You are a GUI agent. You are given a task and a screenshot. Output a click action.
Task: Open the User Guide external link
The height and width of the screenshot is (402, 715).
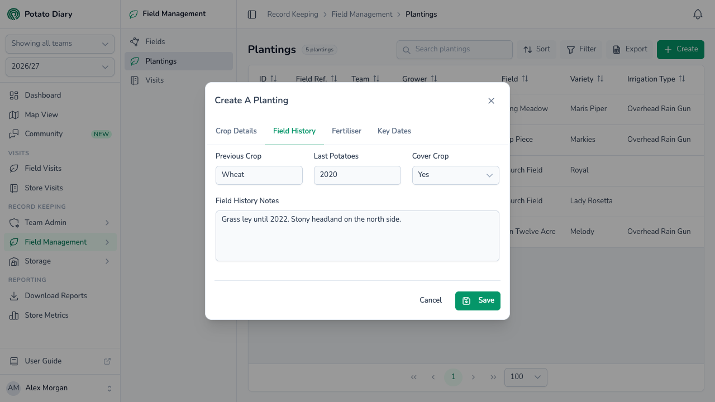[60, 361]
